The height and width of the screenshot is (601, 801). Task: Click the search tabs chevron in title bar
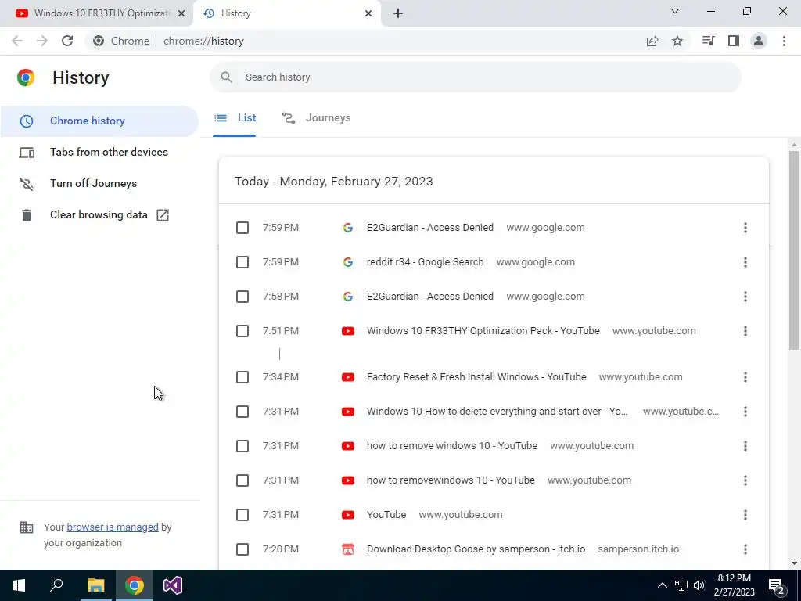[x=675, y=11]
